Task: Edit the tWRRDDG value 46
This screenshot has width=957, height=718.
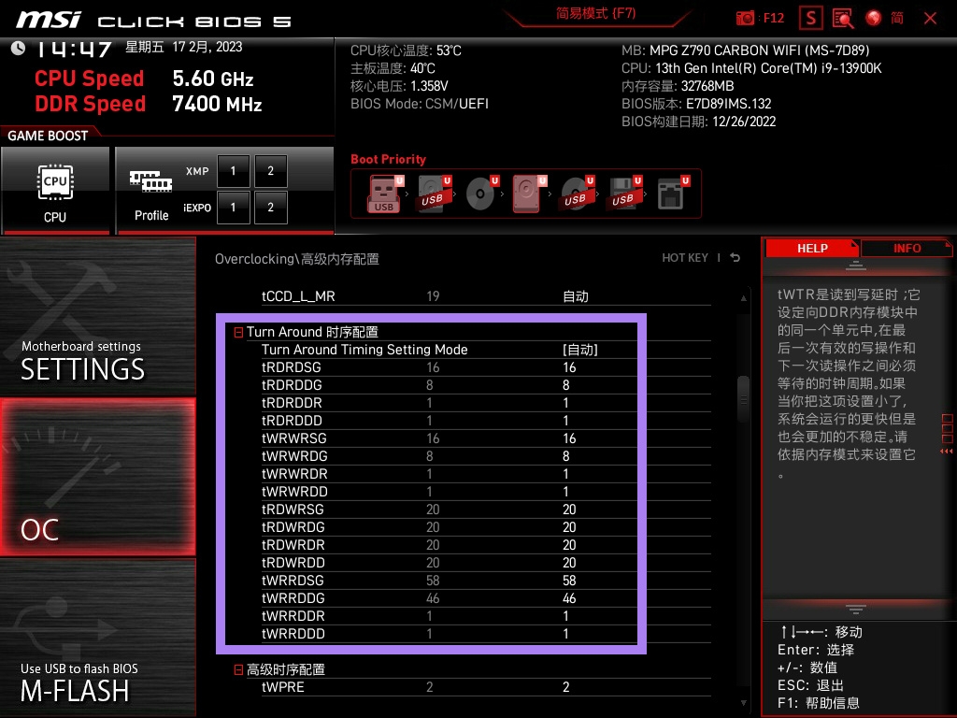Action: tap(569, 598)
